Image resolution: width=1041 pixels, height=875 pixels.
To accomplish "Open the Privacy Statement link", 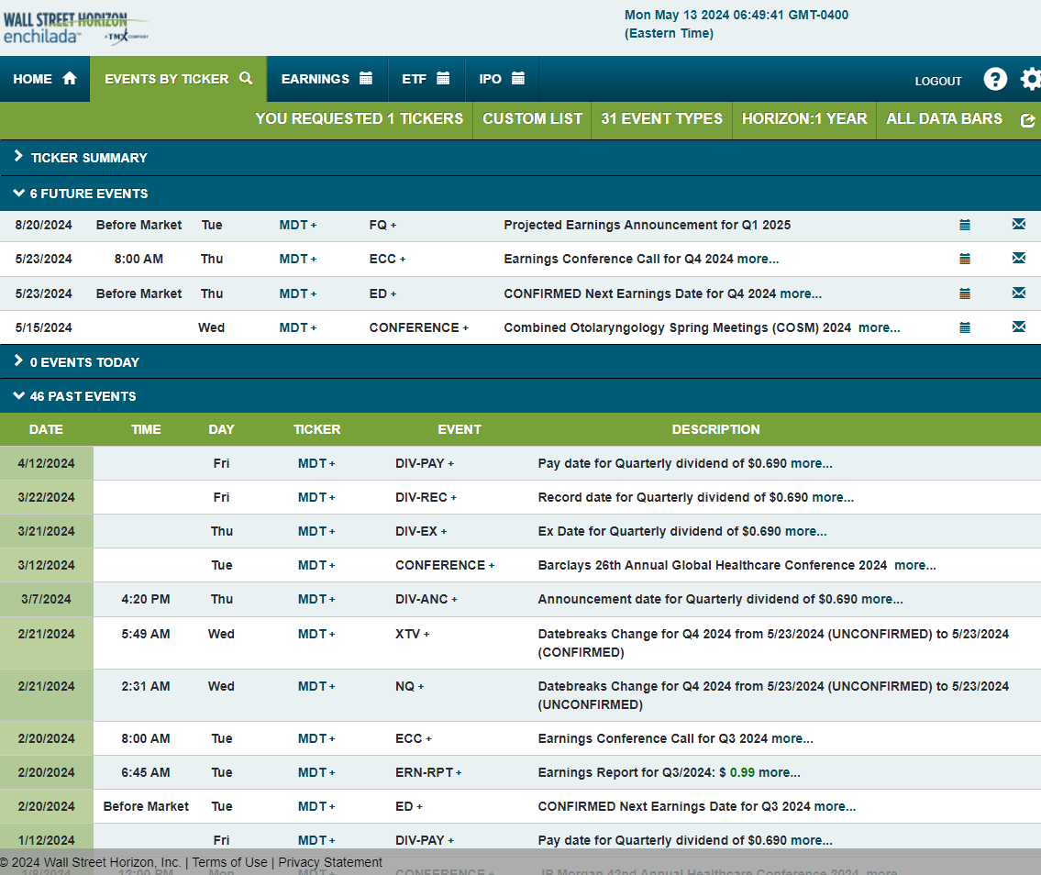I will [330, 862].
